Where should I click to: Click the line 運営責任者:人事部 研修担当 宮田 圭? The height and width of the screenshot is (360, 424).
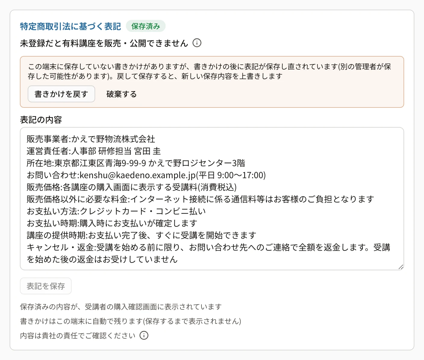94,151
